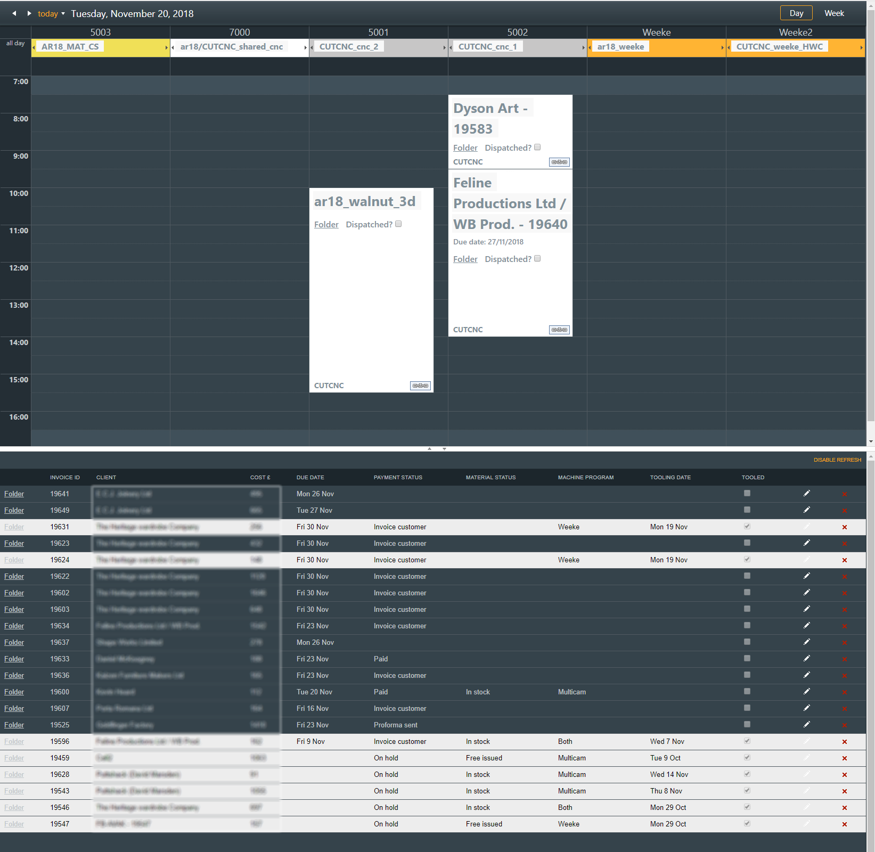Click Disable Refresh link
Screen dimensions: 875x852
click(837, 460)
